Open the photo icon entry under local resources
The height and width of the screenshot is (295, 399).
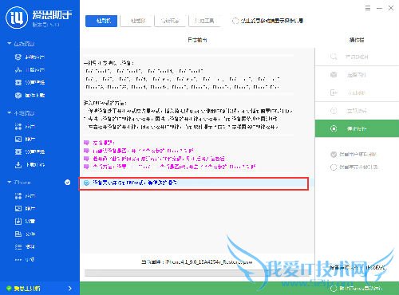[18, 139]
